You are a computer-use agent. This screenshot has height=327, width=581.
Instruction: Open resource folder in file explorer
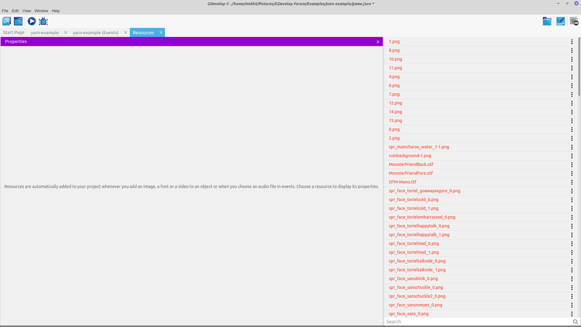click(x=547, y=21)
